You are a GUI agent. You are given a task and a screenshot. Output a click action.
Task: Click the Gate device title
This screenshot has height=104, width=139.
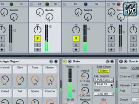(x=76, y=61)
